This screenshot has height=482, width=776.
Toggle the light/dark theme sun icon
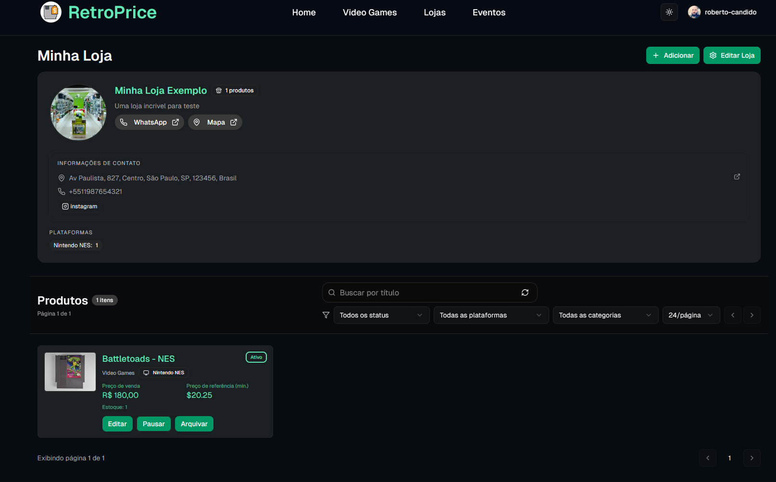point(669,12)
